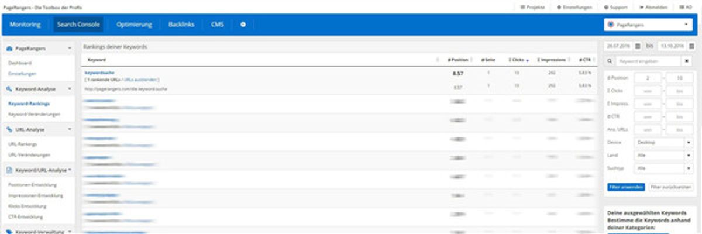
Task: Go to the Backlinks tab
Action: [x=181, y=25]
